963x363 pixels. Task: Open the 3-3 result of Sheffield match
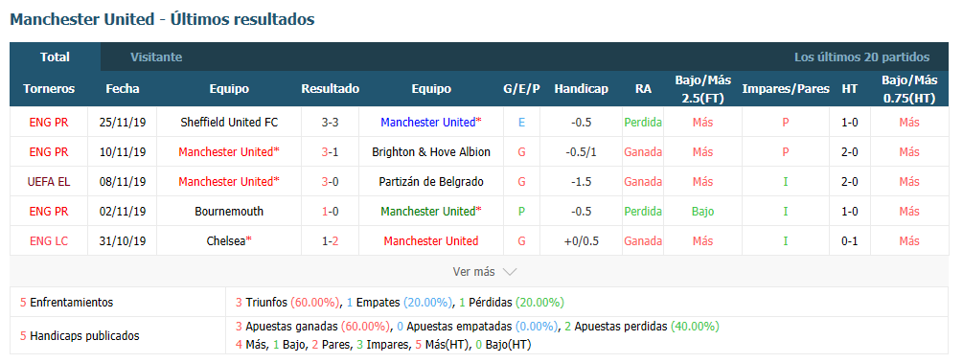(x=330, y=123)
